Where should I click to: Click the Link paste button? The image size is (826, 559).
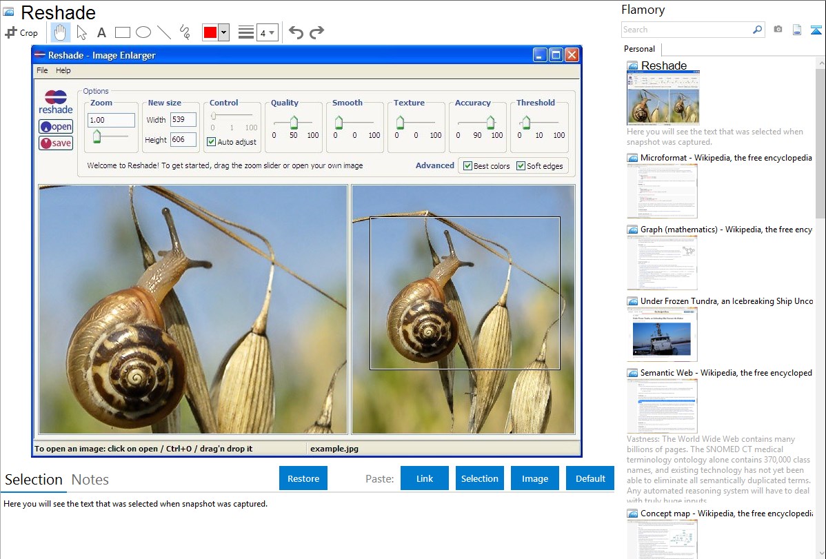click(425, 478)
